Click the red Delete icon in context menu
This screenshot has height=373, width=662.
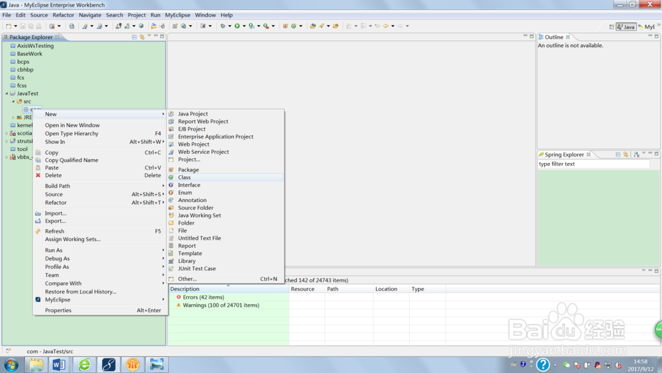(x=38, y=176)
